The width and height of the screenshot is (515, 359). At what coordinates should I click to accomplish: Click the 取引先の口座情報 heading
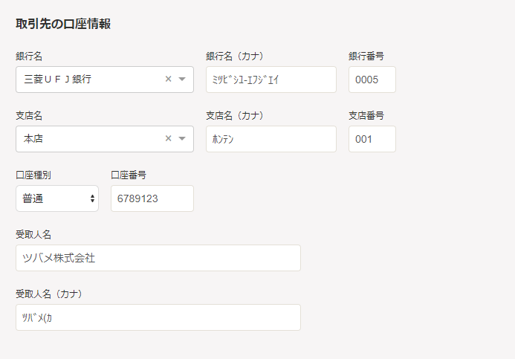[x=63, y=24]
